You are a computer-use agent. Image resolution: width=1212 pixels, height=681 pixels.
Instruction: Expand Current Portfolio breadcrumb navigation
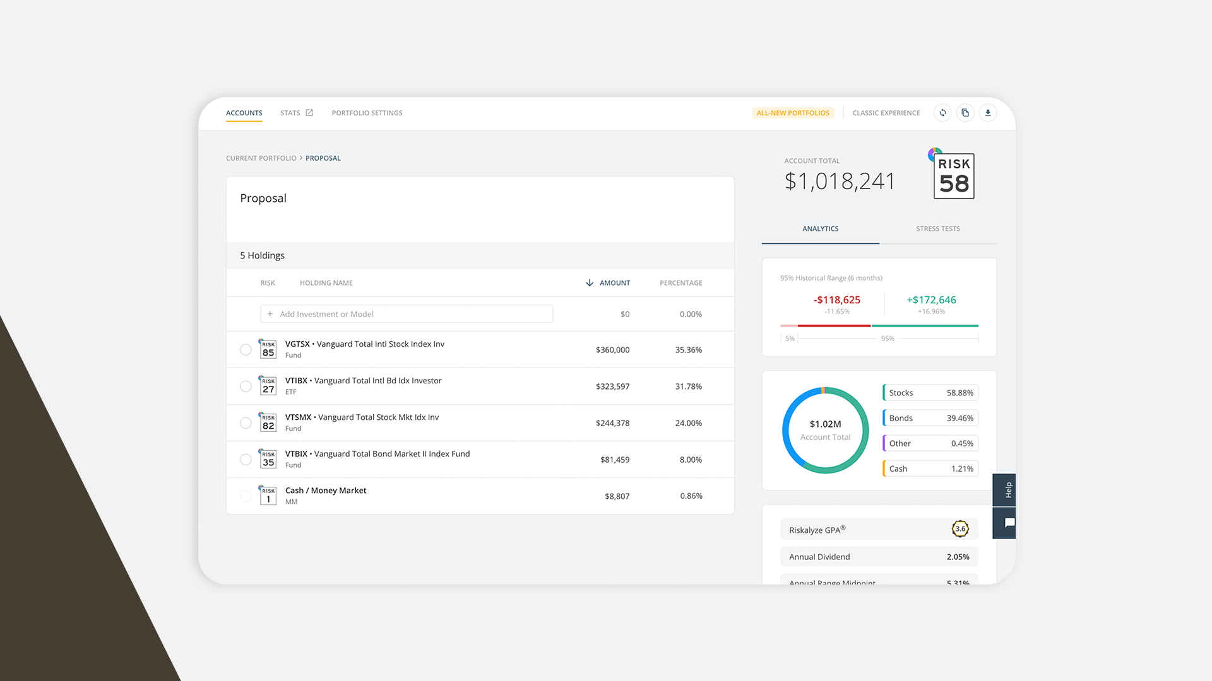coord(261,157)
